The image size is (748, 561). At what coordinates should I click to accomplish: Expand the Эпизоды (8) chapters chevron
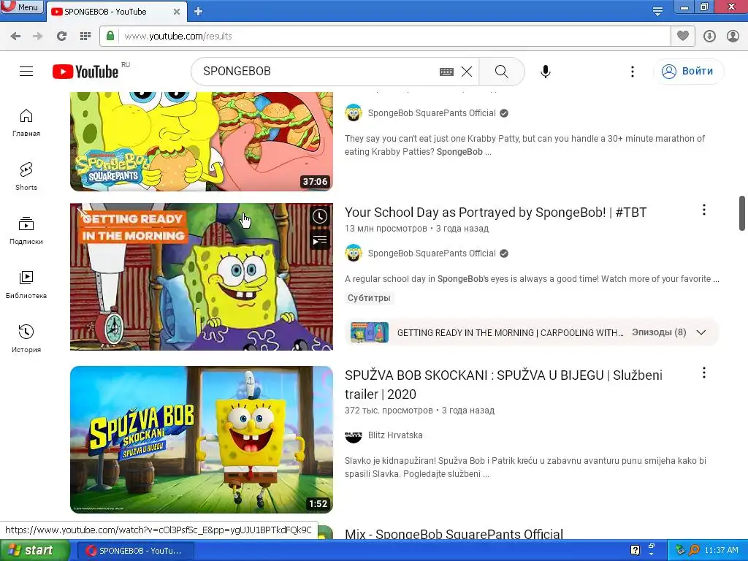click(701, 332)
